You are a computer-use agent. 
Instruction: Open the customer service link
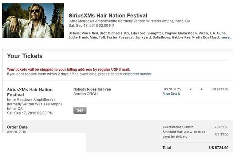pyautogui.click(x=138, y=74)
